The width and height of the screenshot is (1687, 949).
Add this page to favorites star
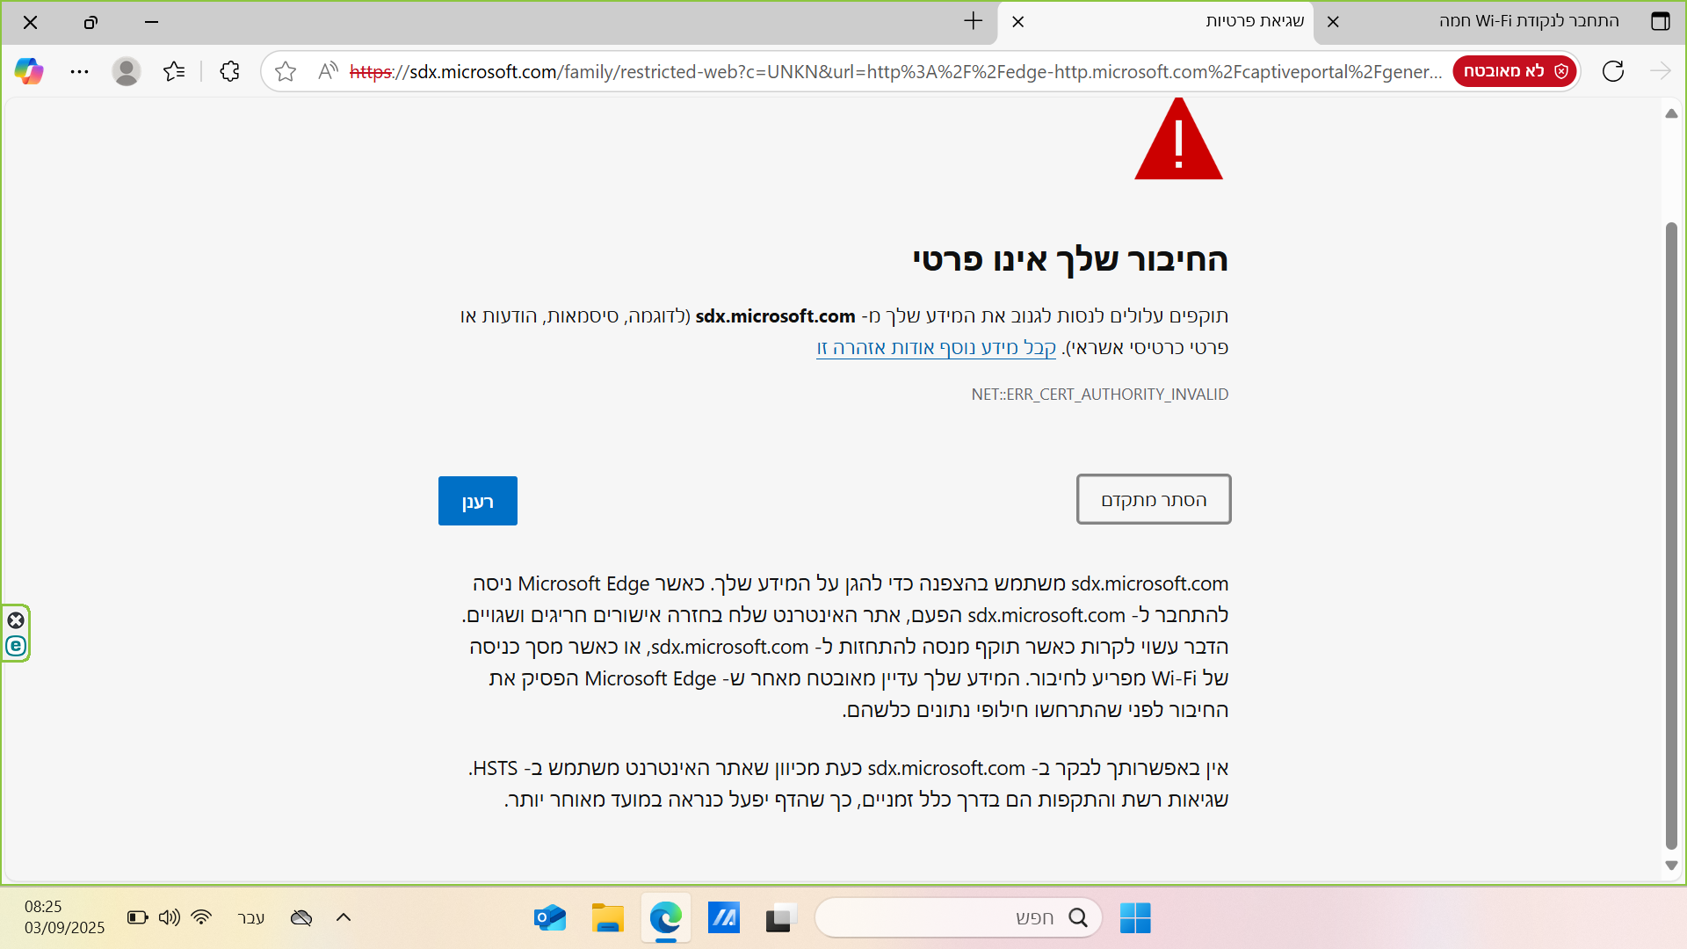[x=286, y=71]
